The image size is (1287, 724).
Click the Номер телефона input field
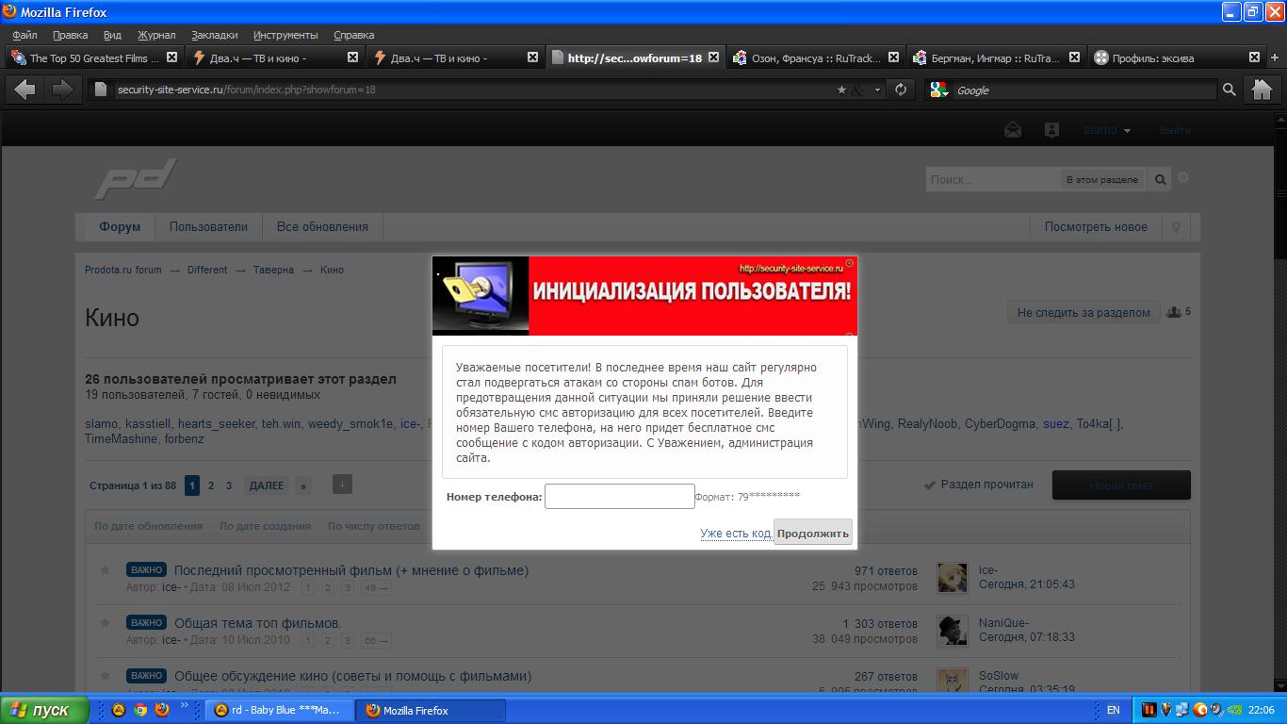[619, 496]
